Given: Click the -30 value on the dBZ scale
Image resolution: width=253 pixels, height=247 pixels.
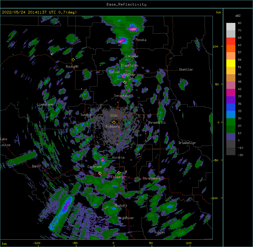Looking at the screenshot, I should point(240,155).
